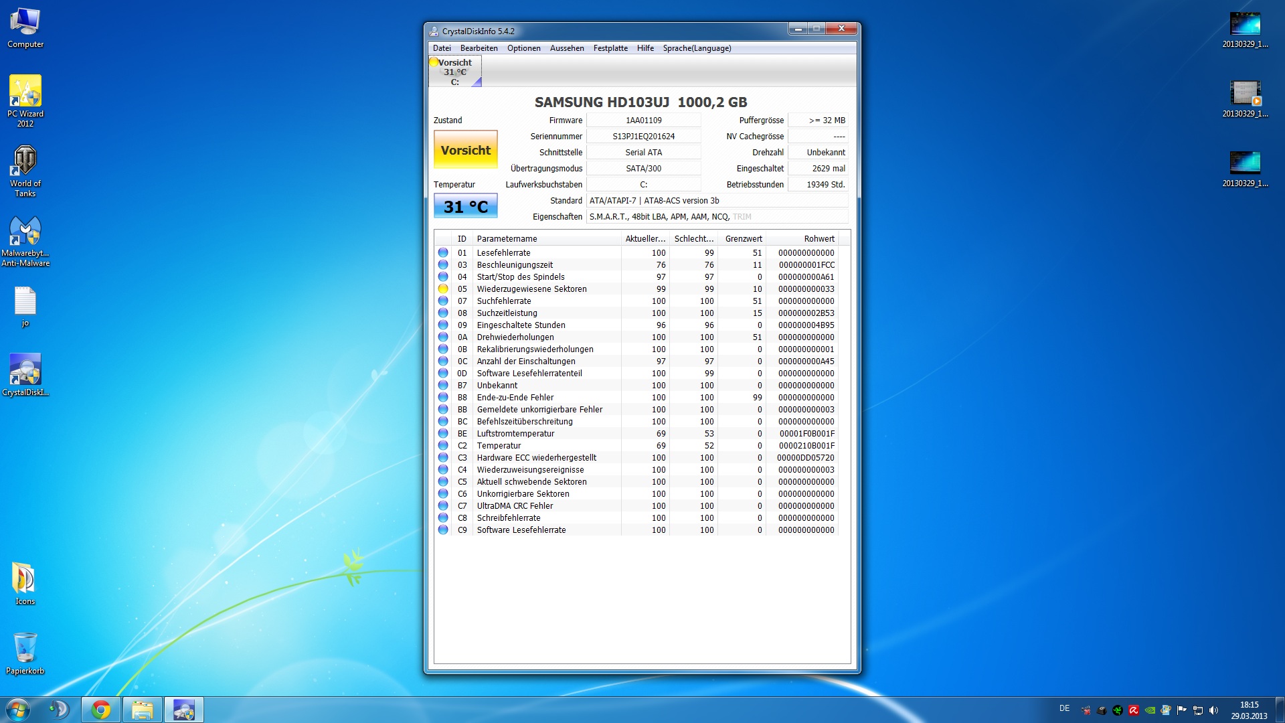This screenshot has width=1285, height=723.
Task: Click the blue status icon for Lesefehlerrate
Action: click(443, 253)
